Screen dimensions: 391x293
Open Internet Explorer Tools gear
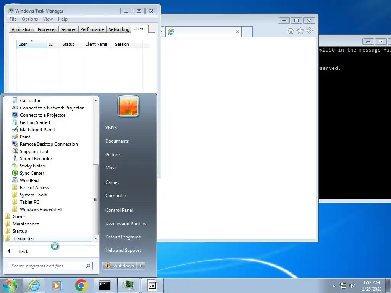[x=310, y=31]
